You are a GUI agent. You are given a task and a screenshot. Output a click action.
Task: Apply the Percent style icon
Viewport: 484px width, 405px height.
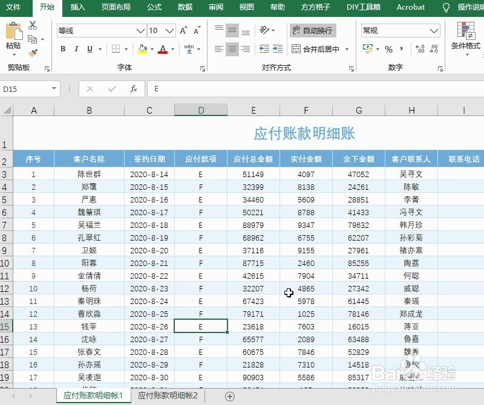(390, 49)
